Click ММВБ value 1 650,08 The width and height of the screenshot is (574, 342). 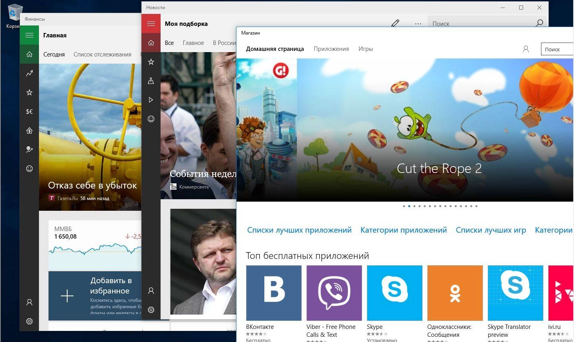66,237
